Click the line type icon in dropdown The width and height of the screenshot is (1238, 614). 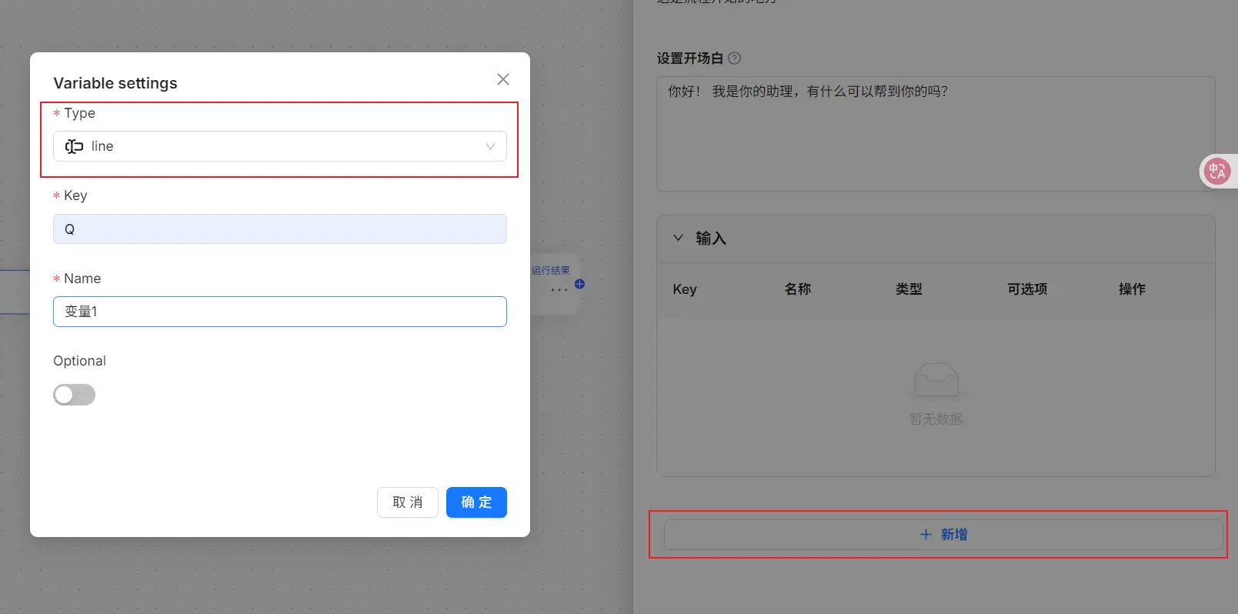click(74, 146)
